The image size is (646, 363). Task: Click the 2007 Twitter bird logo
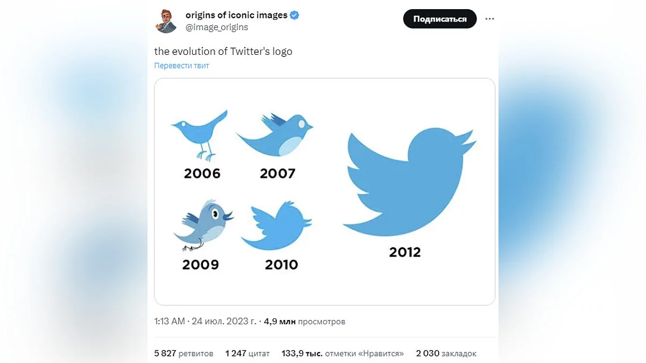click(x=275, y=136)
